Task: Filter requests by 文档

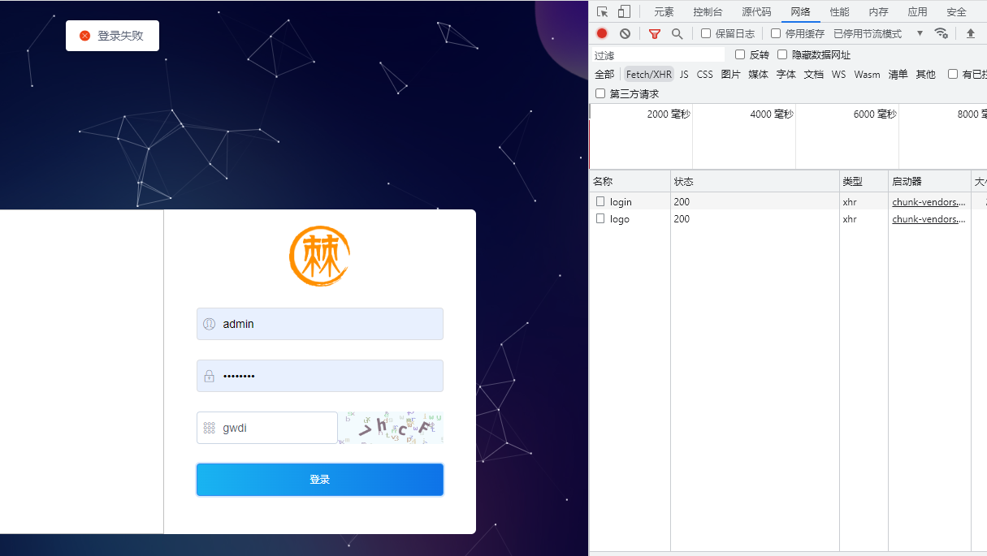Action: click(813, 74)
